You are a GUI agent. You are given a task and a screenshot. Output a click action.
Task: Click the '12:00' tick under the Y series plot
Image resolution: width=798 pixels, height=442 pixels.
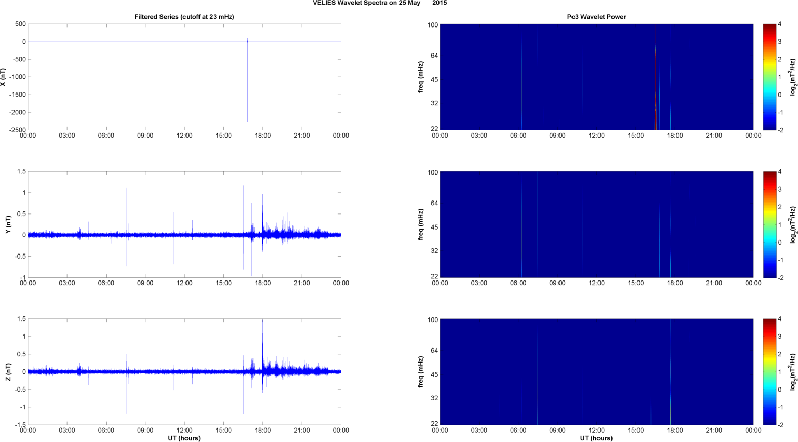[x=184, y=283]
